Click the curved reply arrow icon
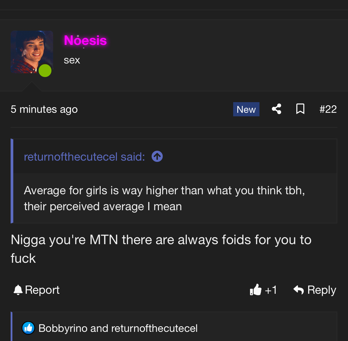348x341 pixels. [298, 290]
